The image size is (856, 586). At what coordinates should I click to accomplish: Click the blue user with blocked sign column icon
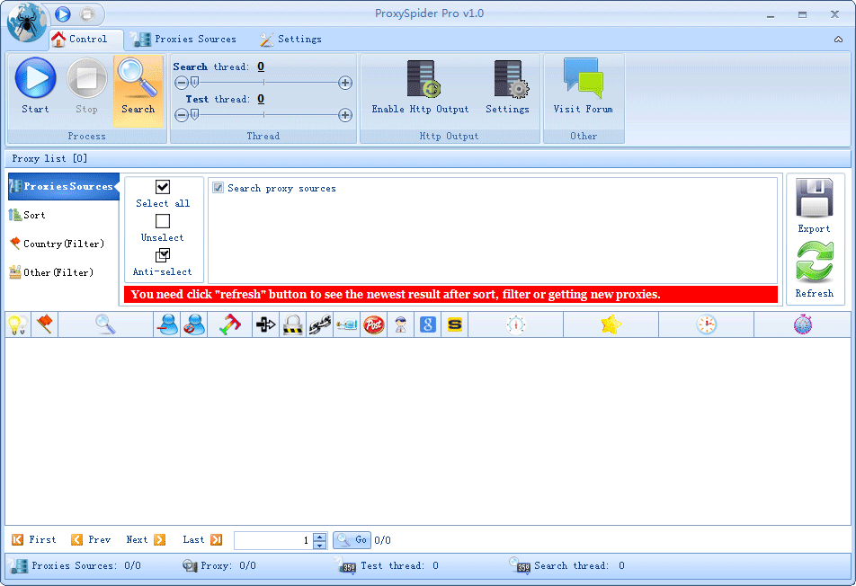pos(194,324)
